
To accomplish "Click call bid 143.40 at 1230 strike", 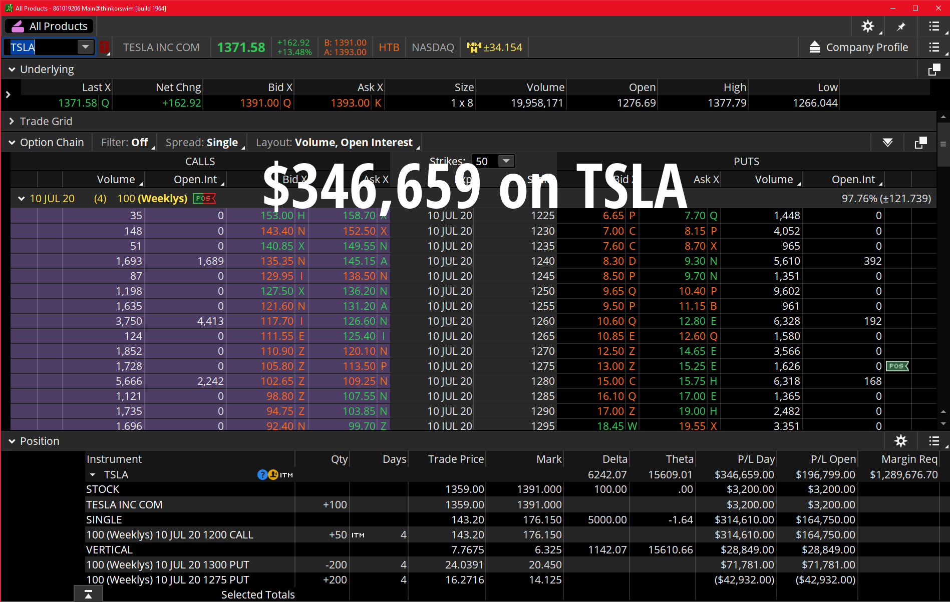I will 277,231.
